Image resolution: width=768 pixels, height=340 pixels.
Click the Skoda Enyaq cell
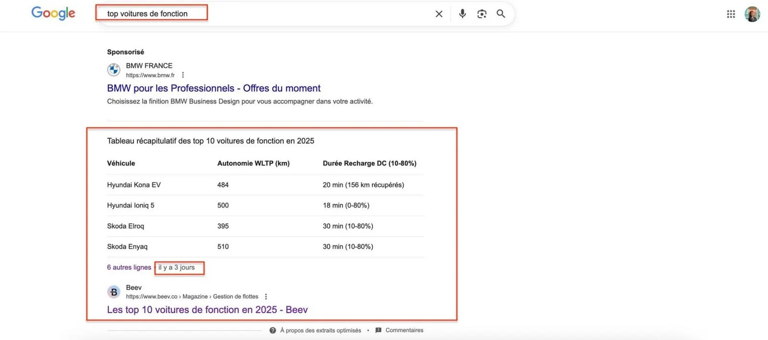click(127, 247)
